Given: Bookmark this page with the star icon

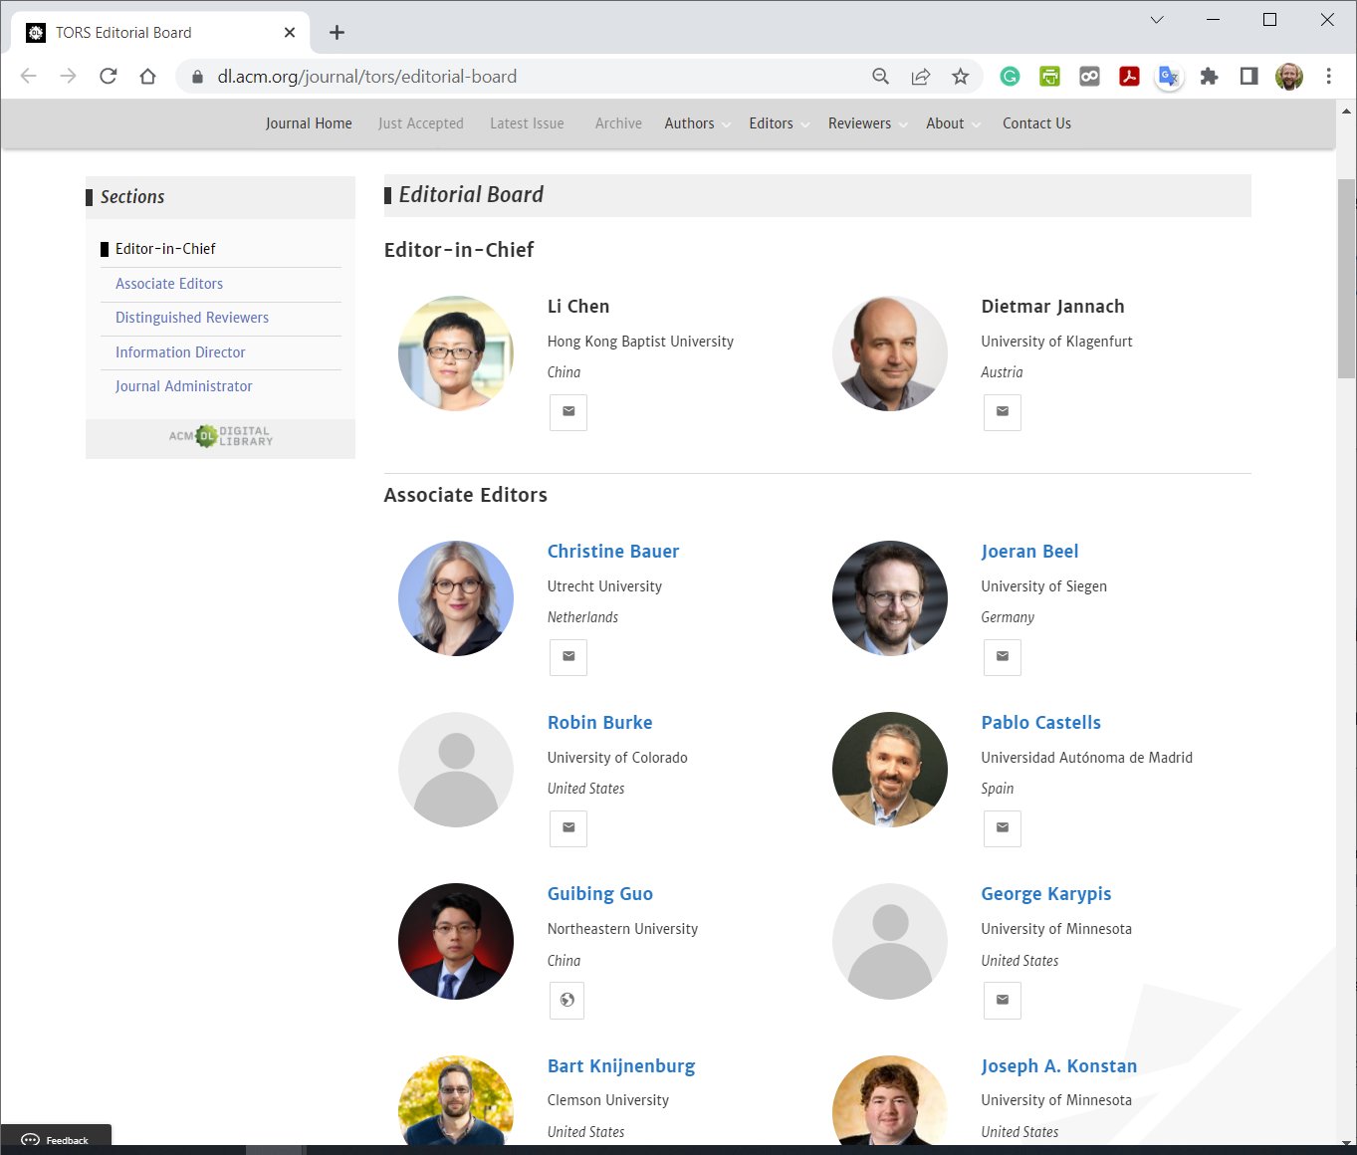Looking at the screenshot, I should pyautogui.click(x=960, y=76).
